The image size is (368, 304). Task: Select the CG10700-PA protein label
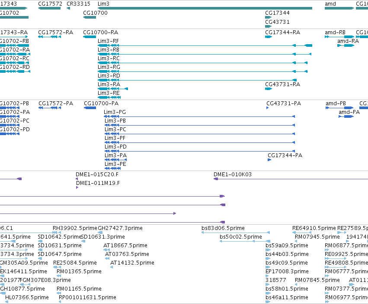pyautogui.click(x=101, y=103)
